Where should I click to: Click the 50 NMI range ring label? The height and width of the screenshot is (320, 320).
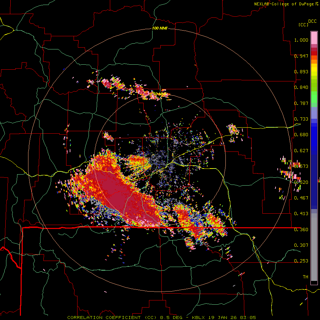coord(160,94)
